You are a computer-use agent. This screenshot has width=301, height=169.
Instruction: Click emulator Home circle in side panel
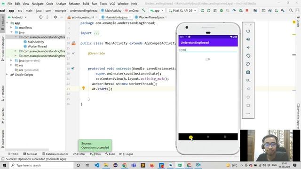(x=248, y=97)
